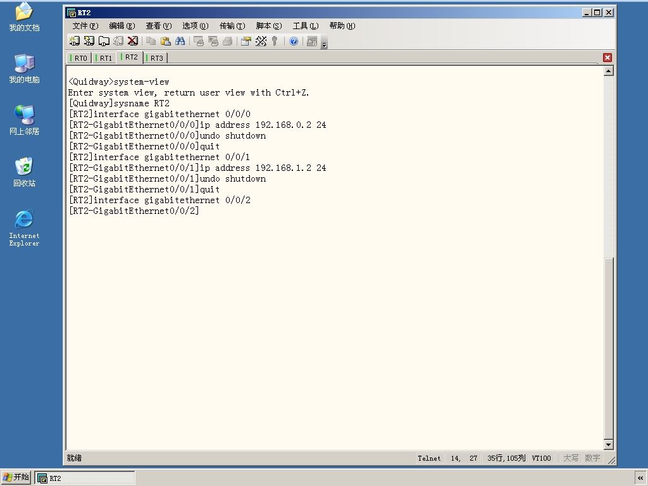Switch to the RT1 session tab
The image size is (648, 486).
click(104, 58)
